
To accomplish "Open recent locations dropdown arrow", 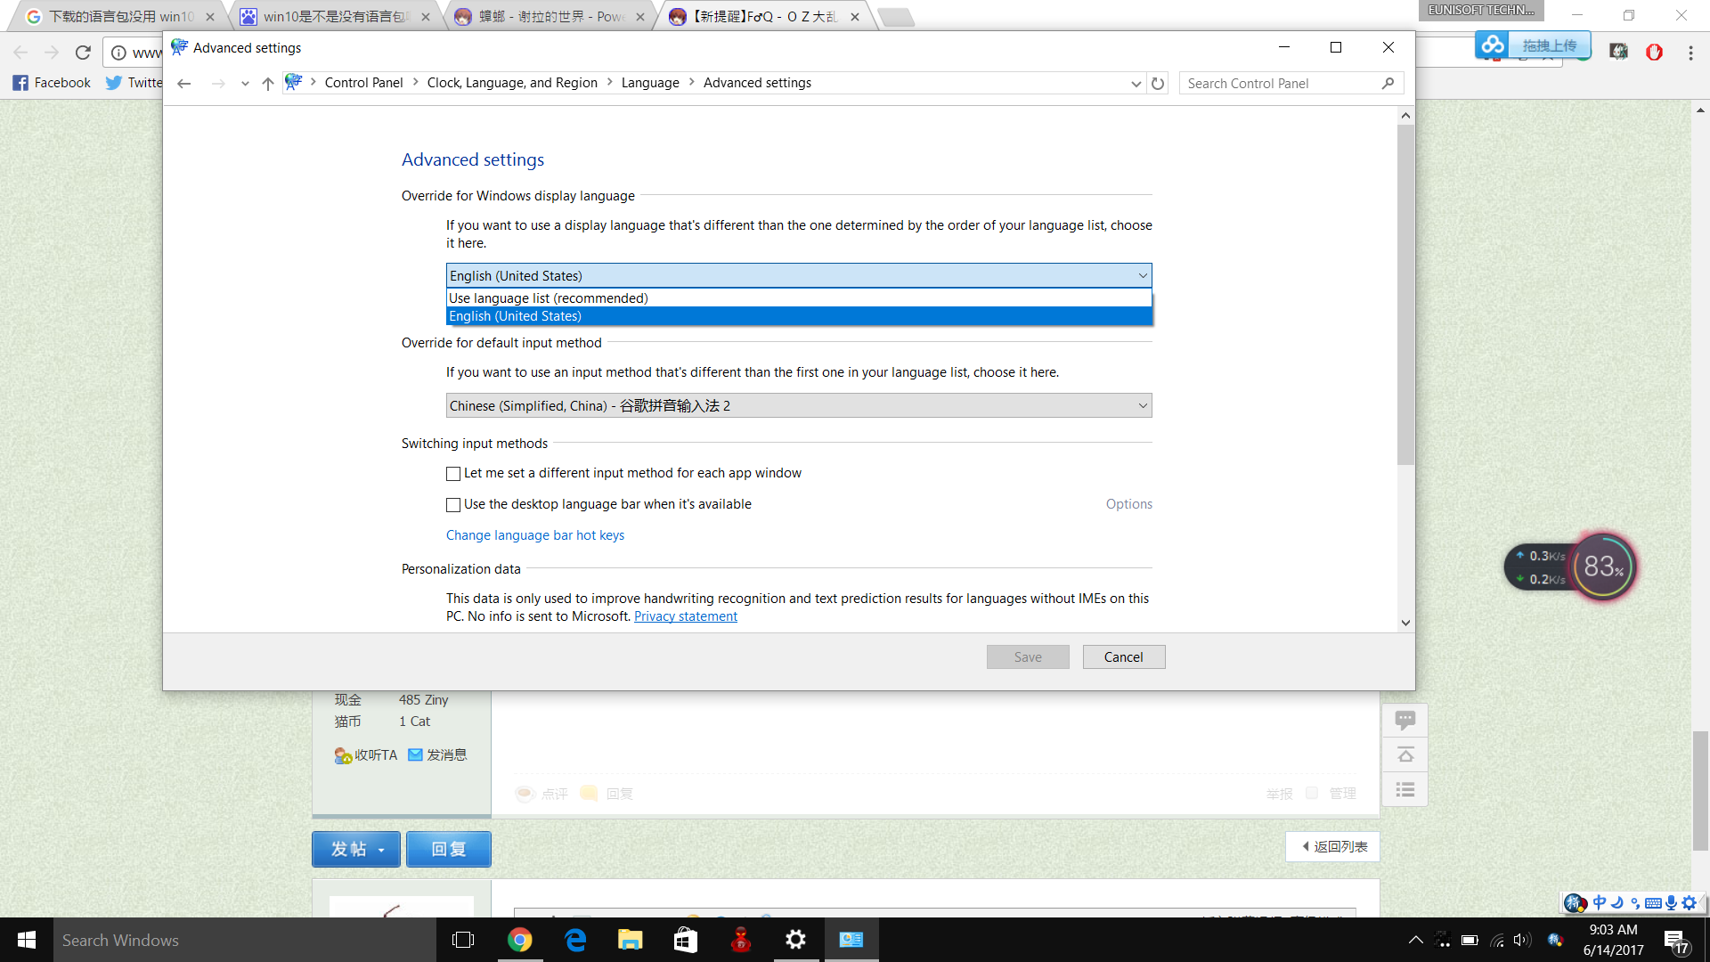I will point(245,84).
